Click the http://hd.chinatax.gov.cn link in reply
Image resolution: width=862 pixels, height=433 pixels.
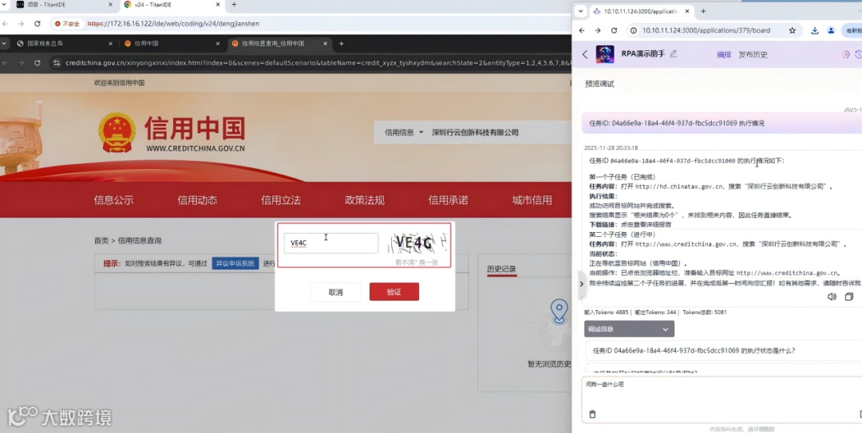679,187
